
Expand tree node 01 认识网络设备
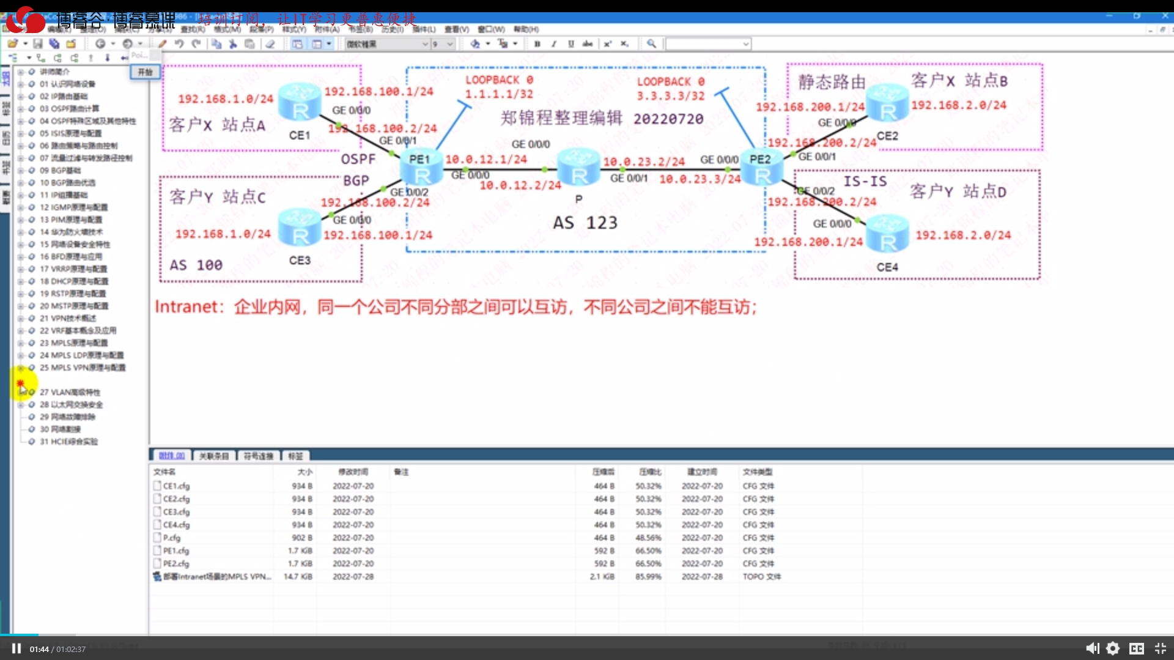[x=20, y=84]
